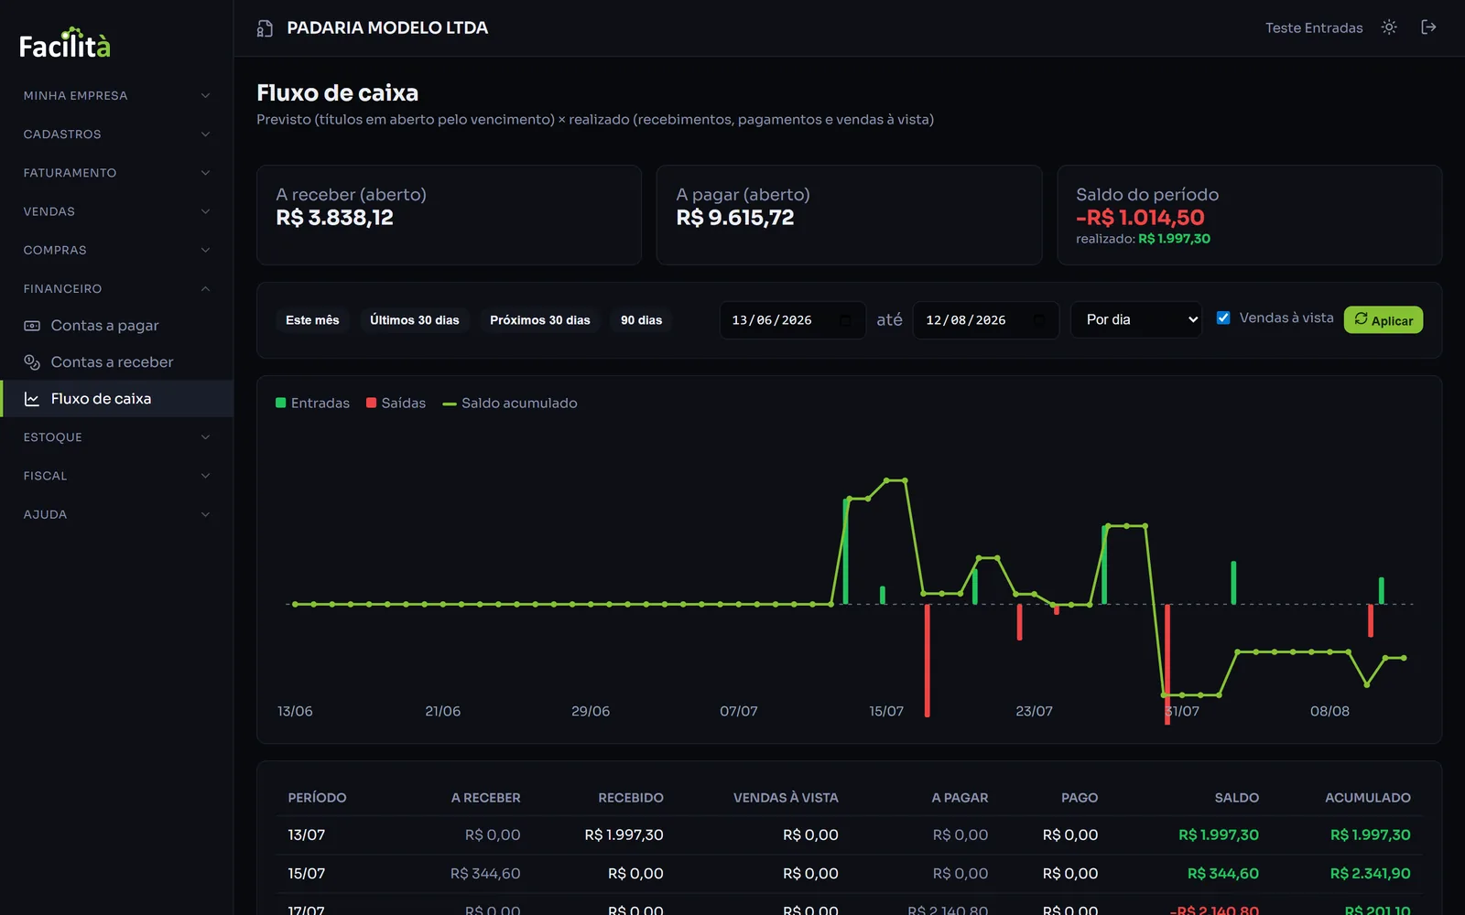Open the Por dia grouping dropdown
This screenshot has height=915, width=1465.
point(1136,319)
